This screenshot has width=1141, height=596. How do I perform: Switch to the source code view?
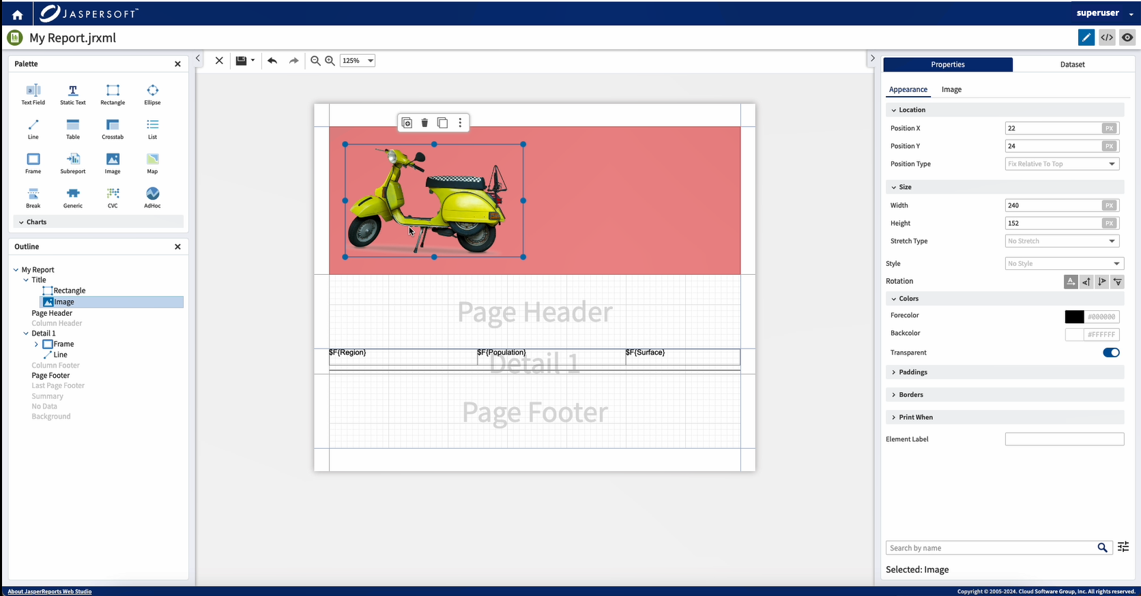[1107, 38]
